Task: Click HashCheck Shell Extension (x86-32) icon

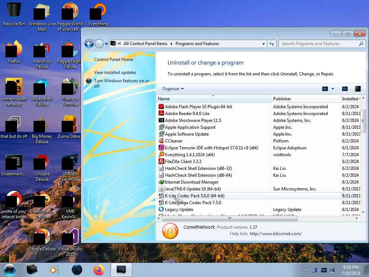Action: [161, 168]
